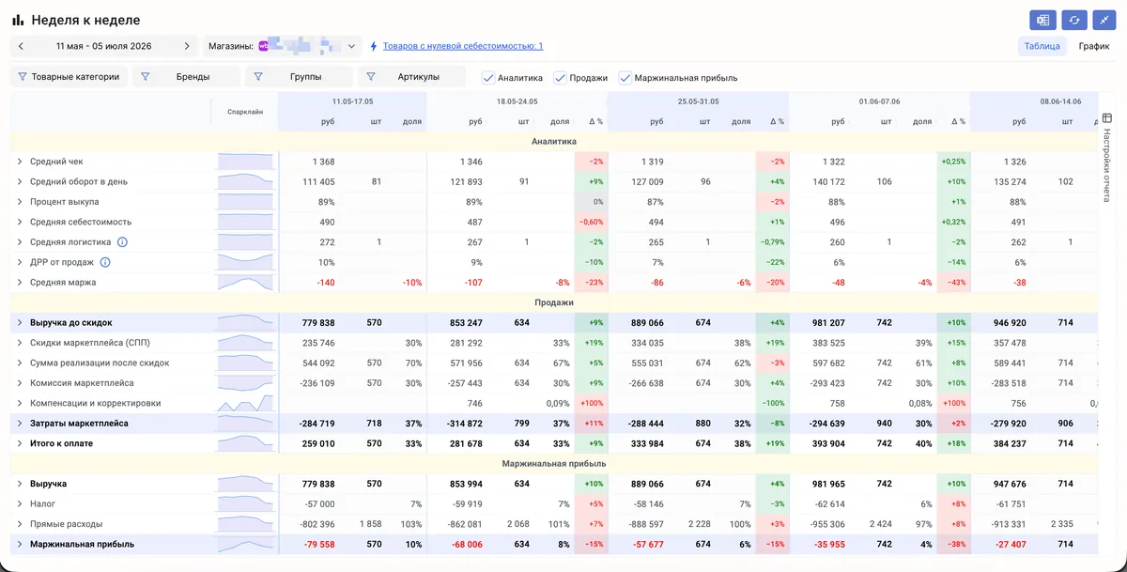
Task: Expand the Налог row
Action: (19, 504)
